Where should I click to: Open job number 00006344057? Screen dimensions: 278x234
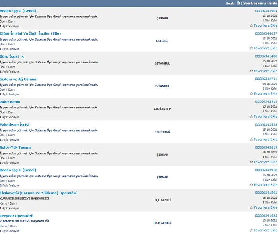(266, 33)
